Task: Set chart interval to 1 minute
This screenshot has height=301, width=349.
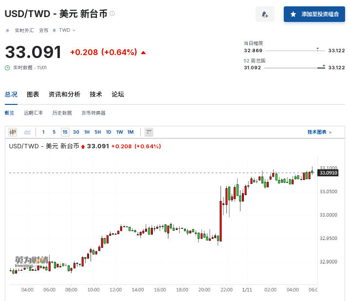Action: click(43, 132)
